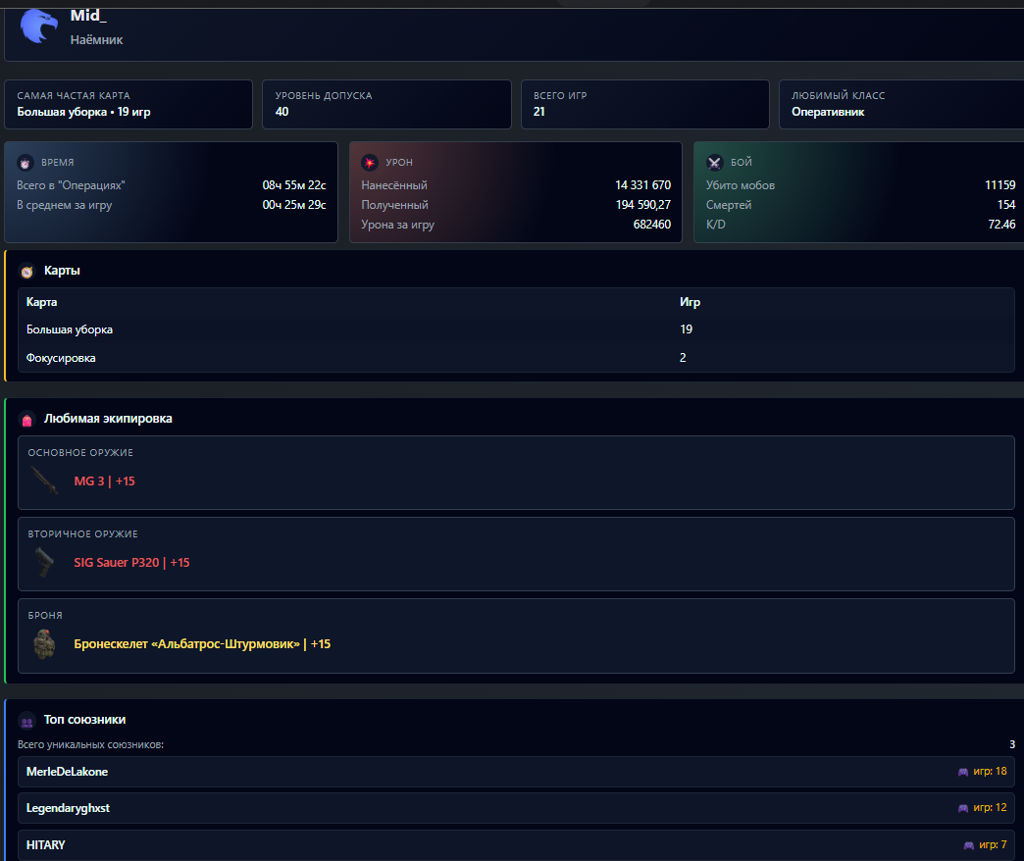Click the gamepad icon in HITARY row
Viewport: 1024px width, 861px height.
click(x=969, y=845)
